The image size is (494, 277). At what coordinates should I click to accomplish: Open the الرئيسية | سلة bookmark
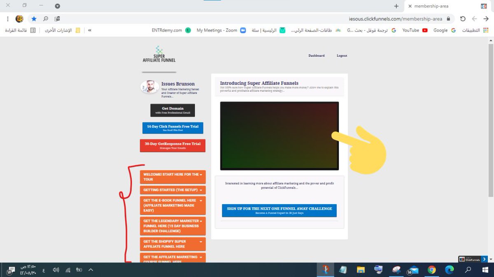point(268,30)
